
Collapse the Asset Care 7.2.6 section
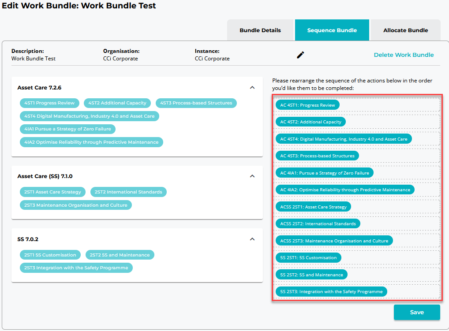(252, 88)
